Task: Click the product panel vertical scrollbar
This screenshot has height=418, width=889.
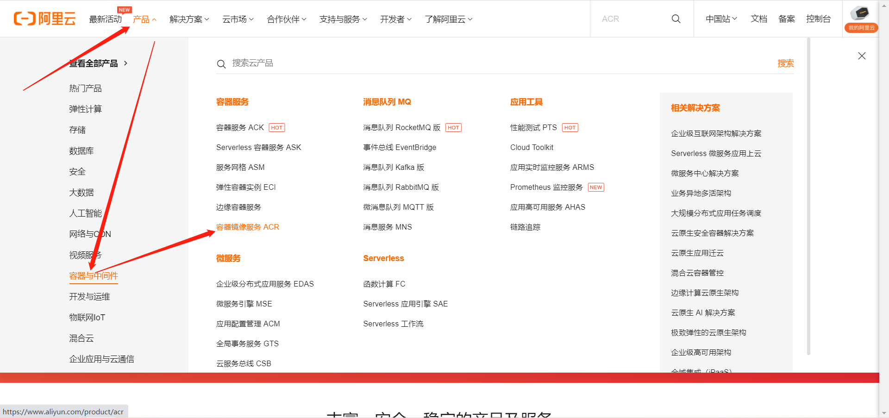Action: pyautogui.click(x=808, y=197)
